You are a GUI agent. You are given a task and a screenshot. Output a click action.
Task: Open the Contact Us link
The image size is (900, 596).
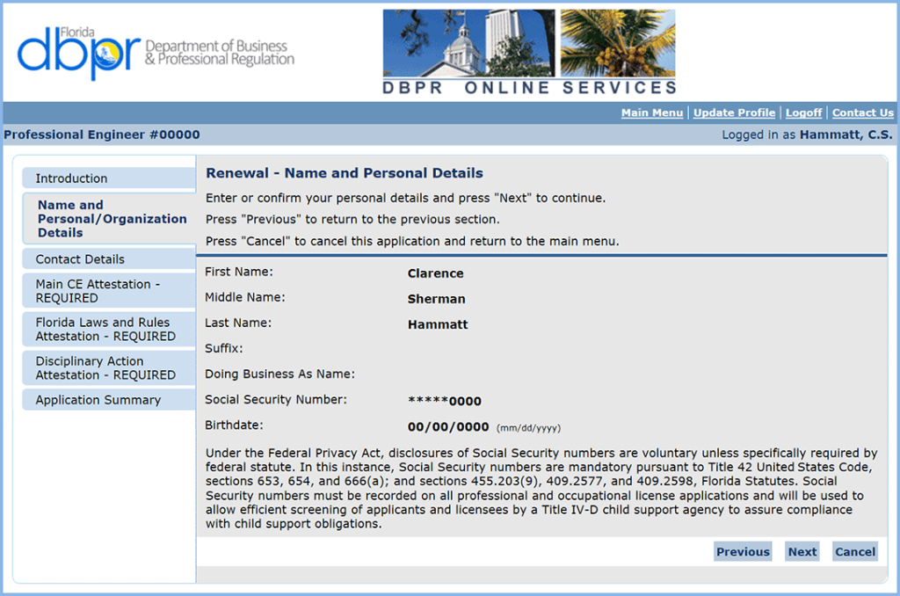click(x=862, y=113)
